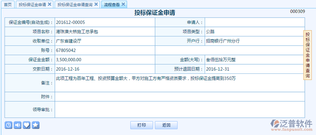
Task: Close the 流程查看 tab
Action: (x=123, y=4)
